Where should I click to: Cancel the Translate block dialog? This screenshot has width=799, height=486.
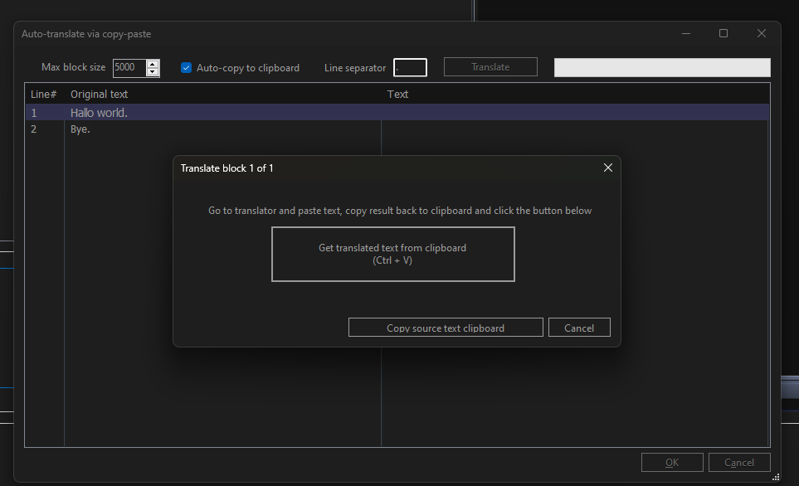[x=578, y=328]
